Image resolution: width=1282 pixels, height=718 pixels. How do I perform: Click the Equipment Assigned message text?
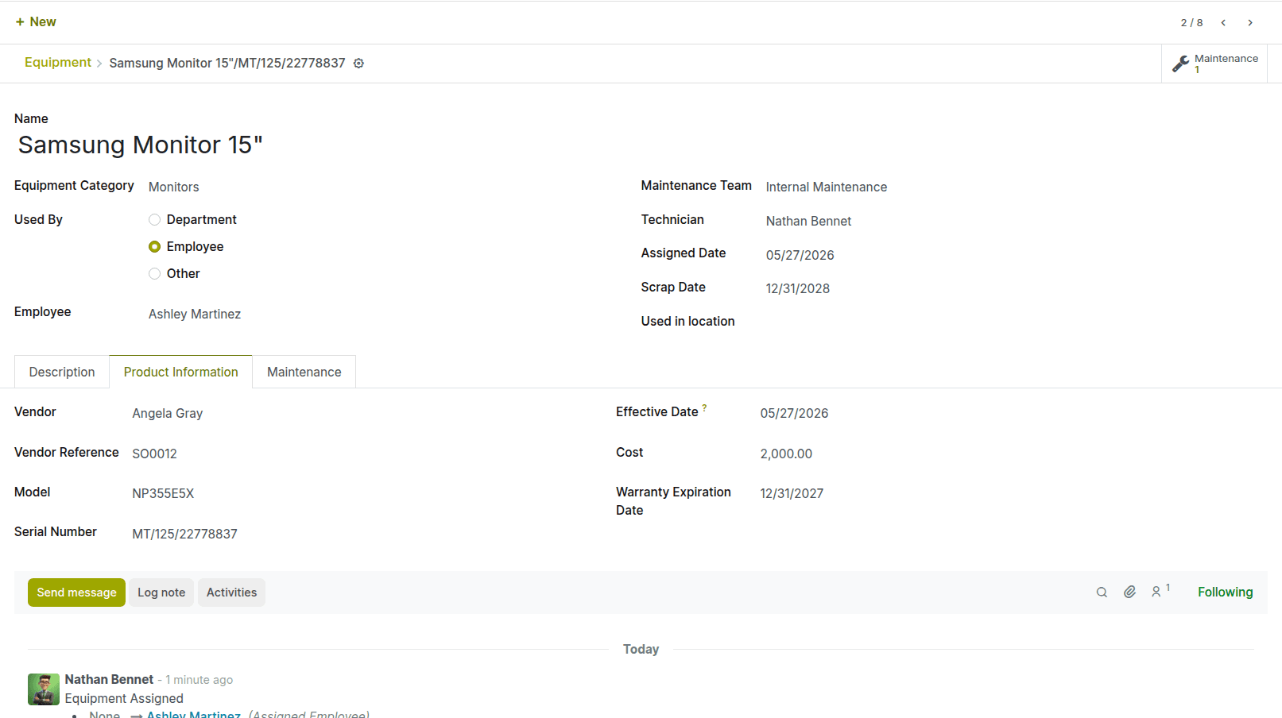pos(124,699)
